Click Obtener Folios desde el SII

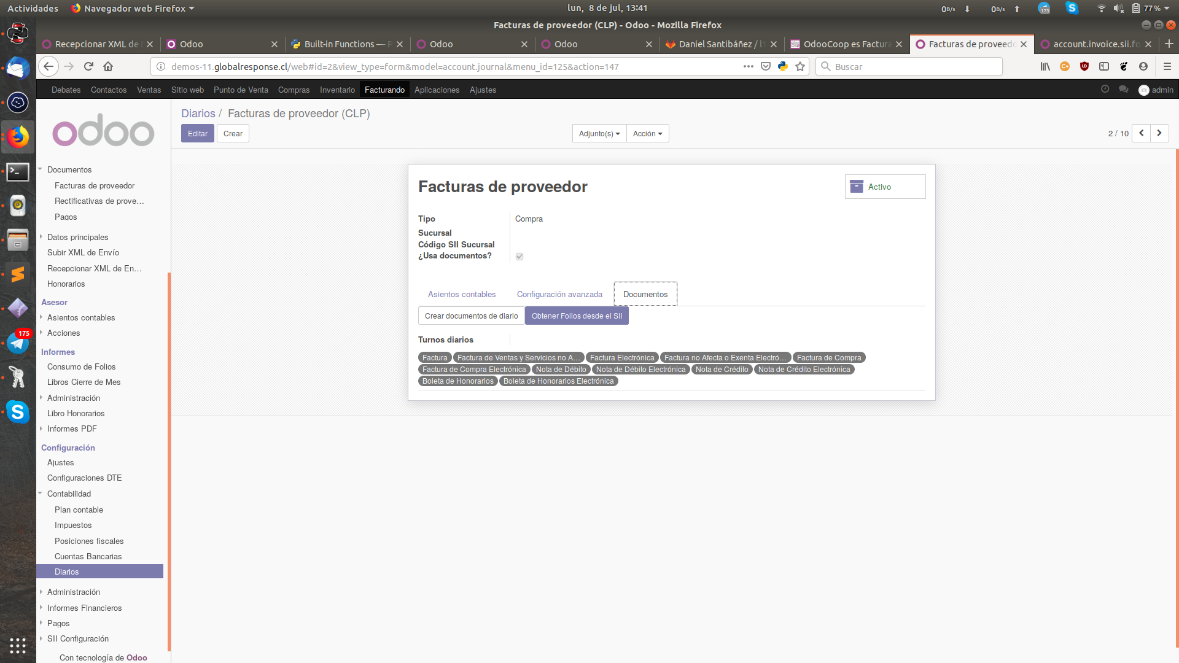click(576, 316)
